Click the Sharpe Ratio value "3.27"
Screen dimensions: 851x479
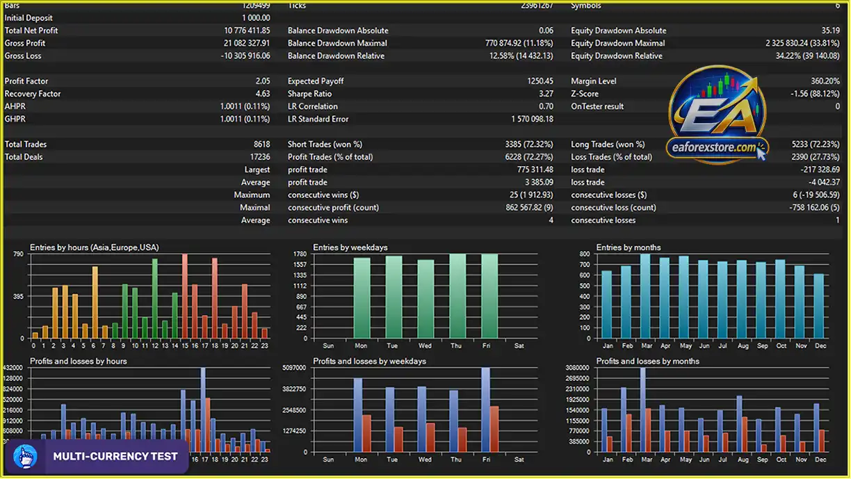click(x=546, y=94)
